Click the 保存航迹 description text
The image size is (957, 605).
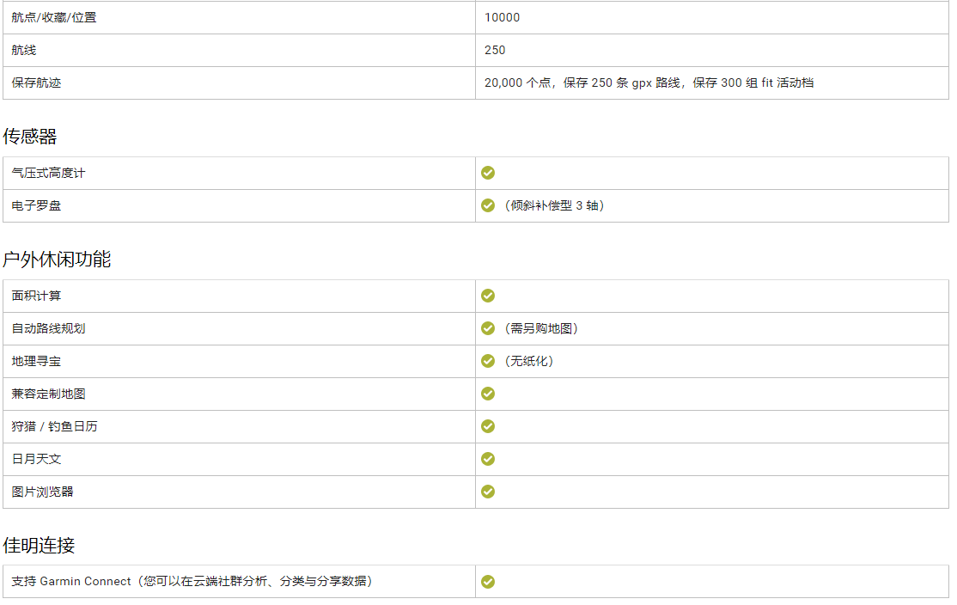click(649, 82)
